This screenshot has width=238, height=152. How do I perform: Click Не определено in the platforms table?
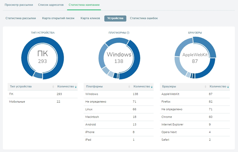click(96, 102)
